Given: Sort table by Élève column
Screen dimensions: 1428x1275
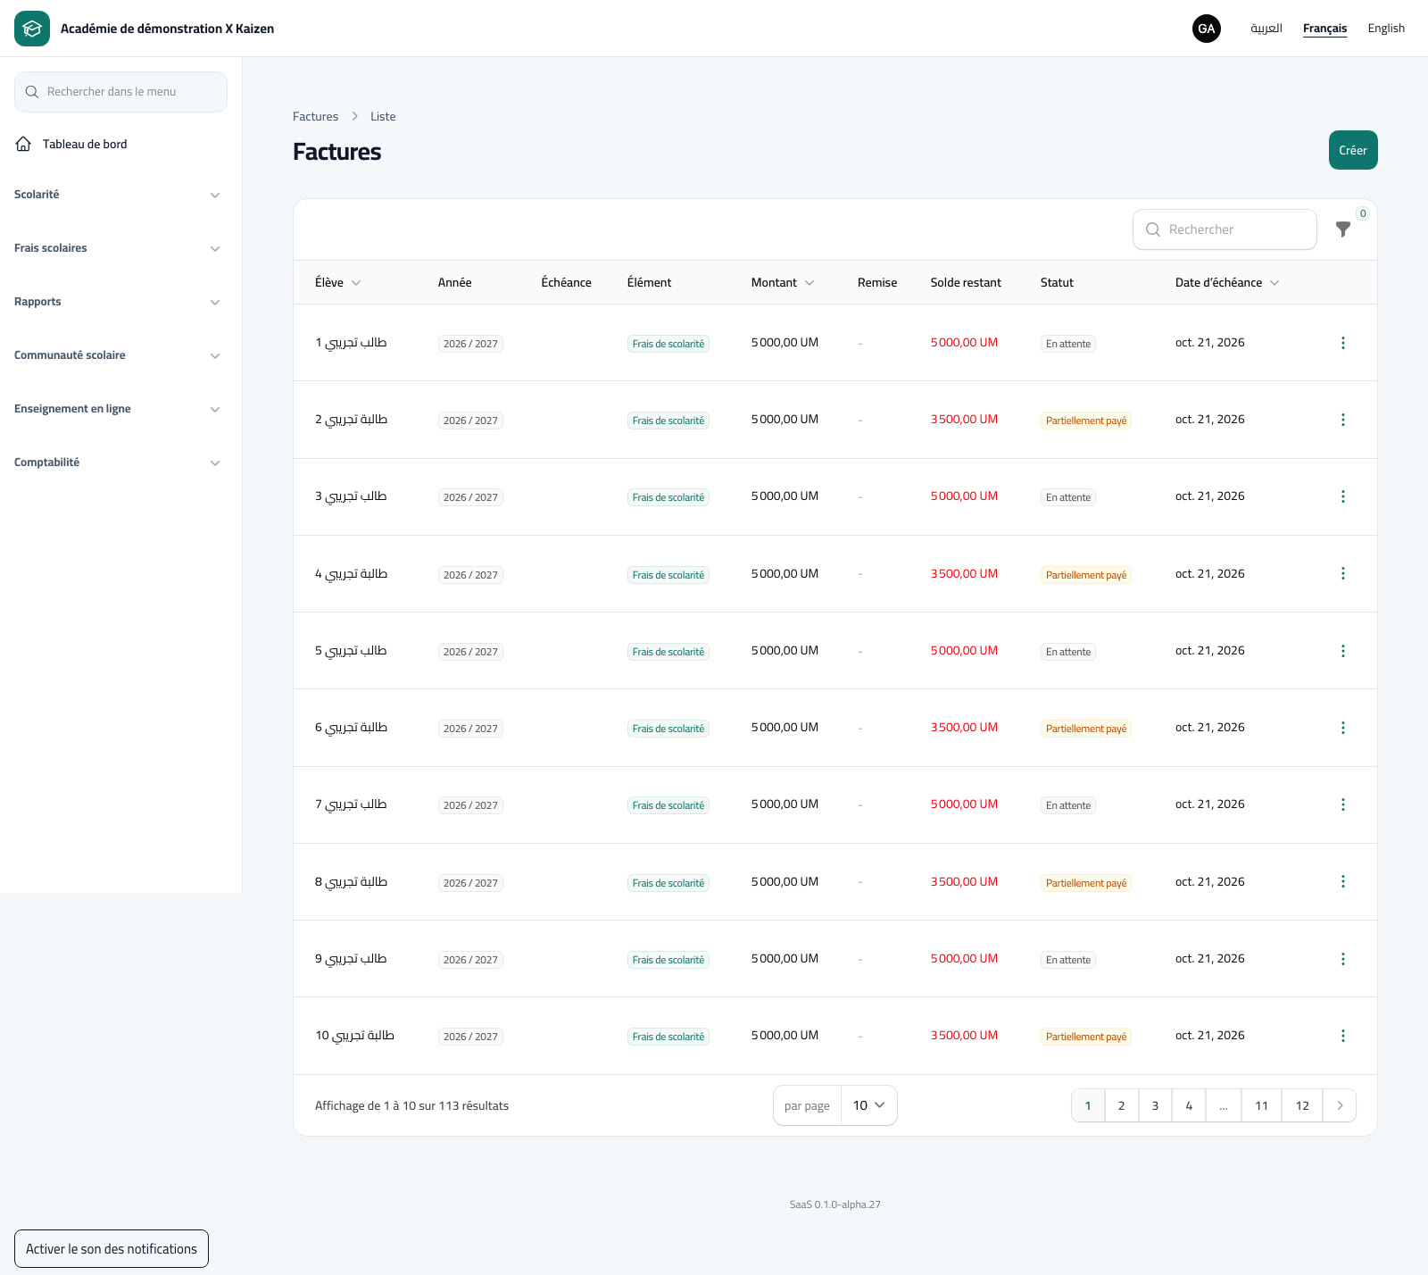Looking at the screenshot, I should pyautogui.click(x=338, y=282).
